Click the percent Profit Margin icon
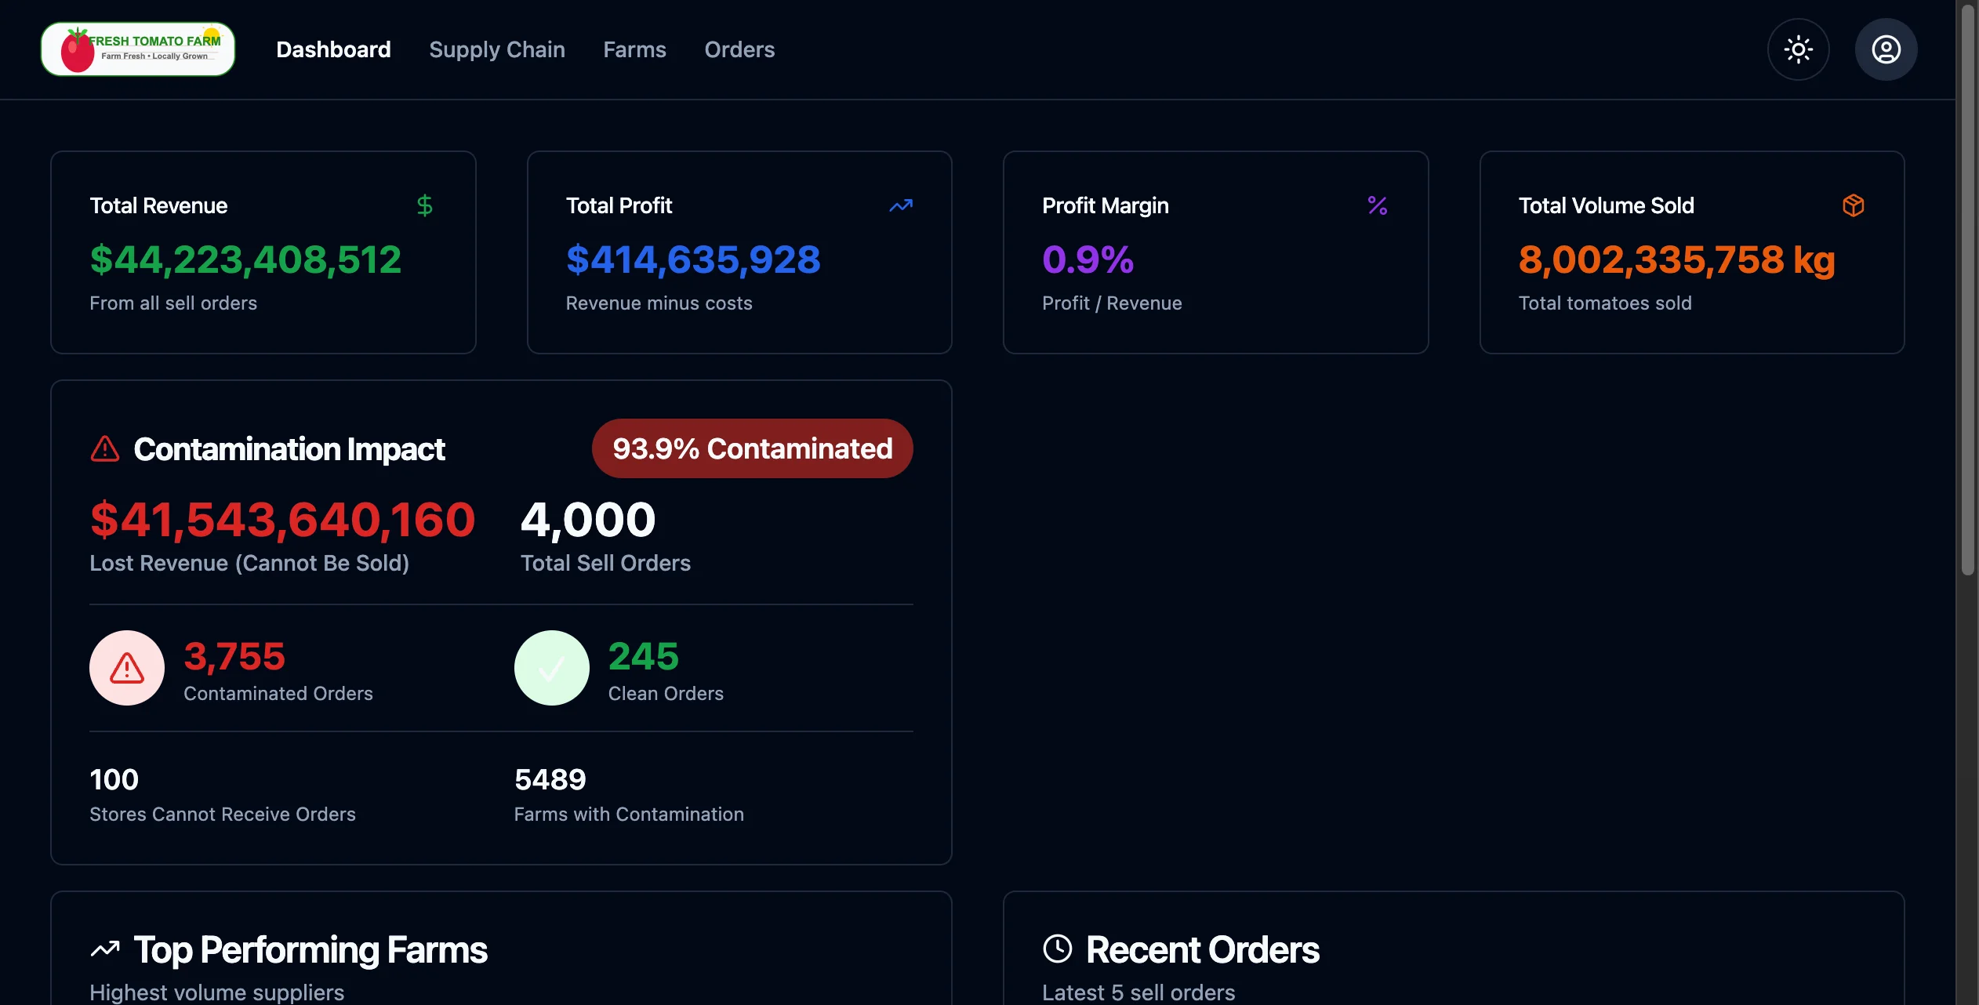The height and width of the screenshot is (1005, 1979). coord(1377,205)
